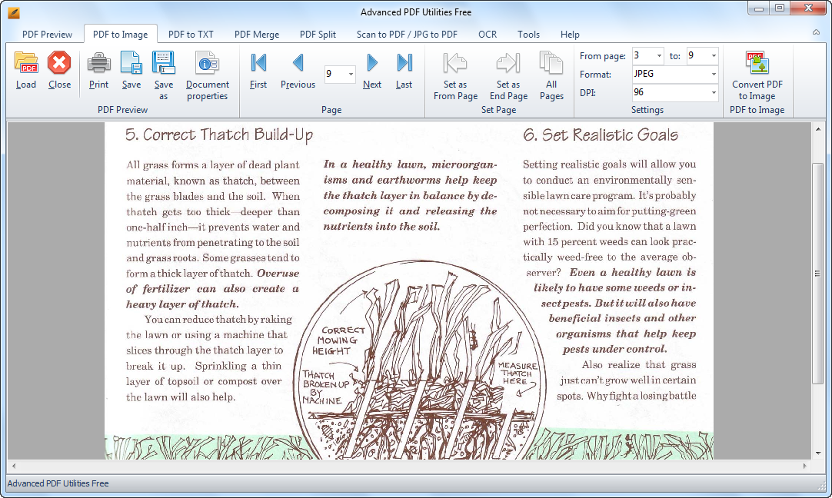Image resolution: width=832 pixels, height=498 pixels.
Task: Go to Next page arrow
Action: (372, 63)
